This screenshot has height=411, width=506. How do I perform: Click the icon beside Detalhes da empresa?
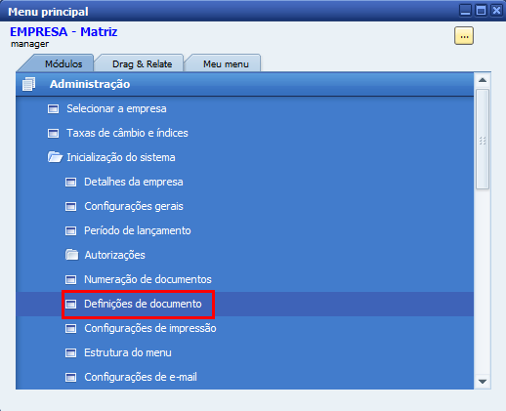pyautogui.click(x=70, y=182)
